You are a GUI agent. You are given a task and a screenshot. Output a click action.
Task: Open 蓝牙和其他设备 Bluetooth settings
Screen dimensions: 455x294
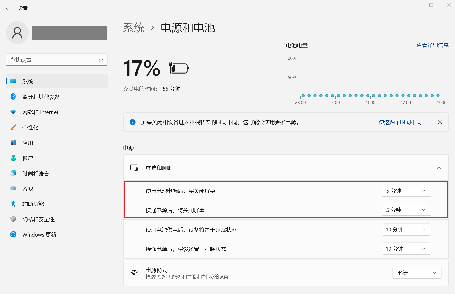(x=41, y=97)
